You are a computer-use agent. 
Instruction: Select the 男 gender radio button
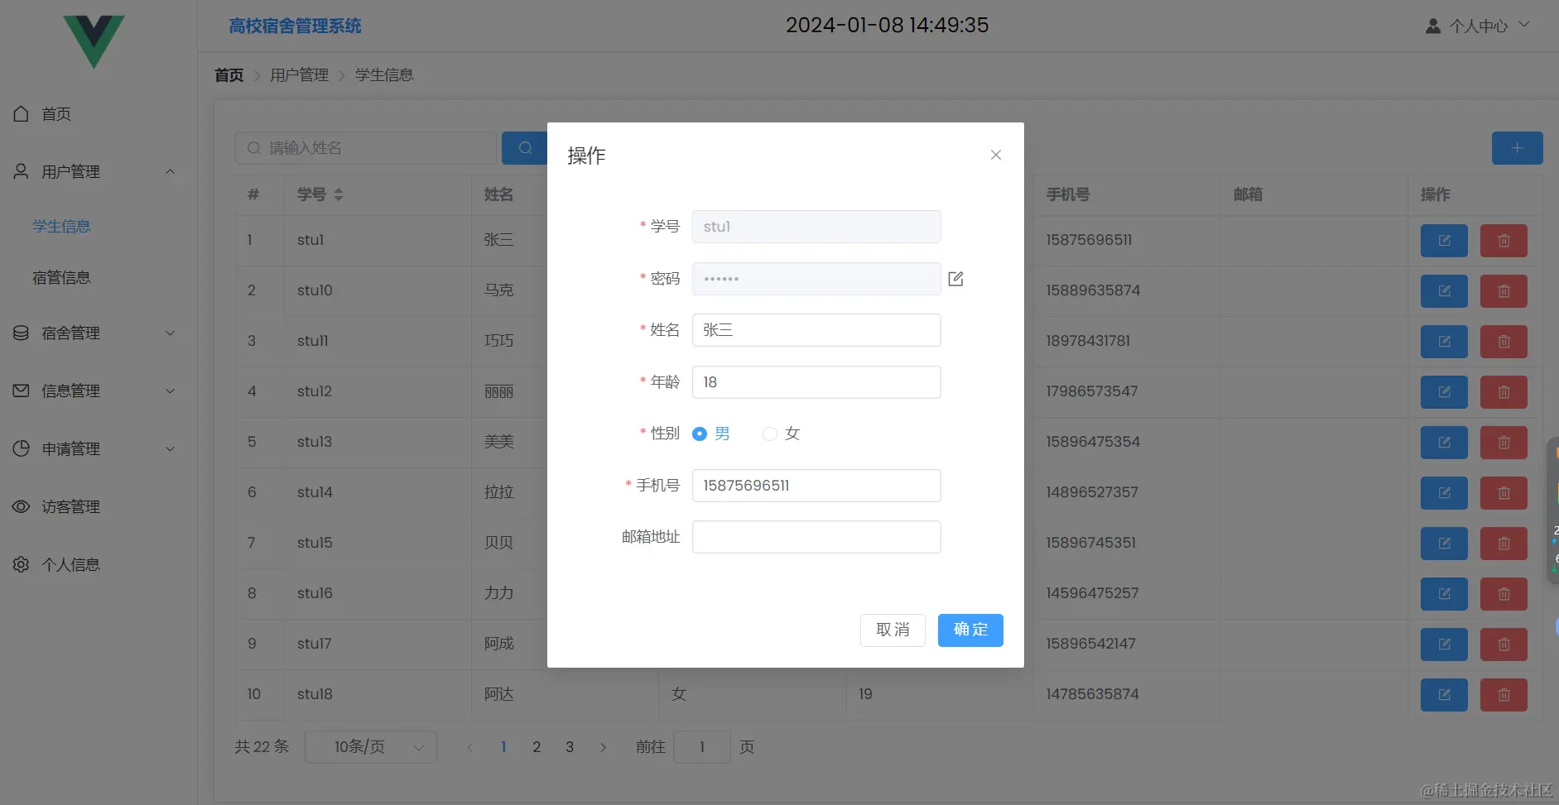tap(700, 434)
